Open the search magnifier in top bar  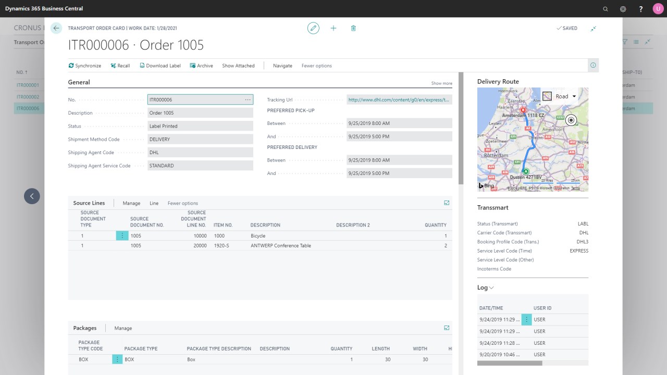coord(606,9)
